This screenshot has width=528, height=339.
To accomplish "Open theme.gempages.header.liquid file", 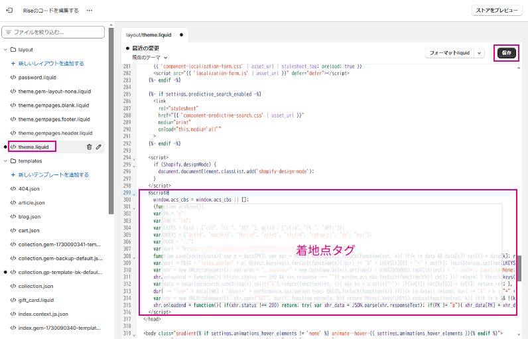I will [x=55, y=133].
